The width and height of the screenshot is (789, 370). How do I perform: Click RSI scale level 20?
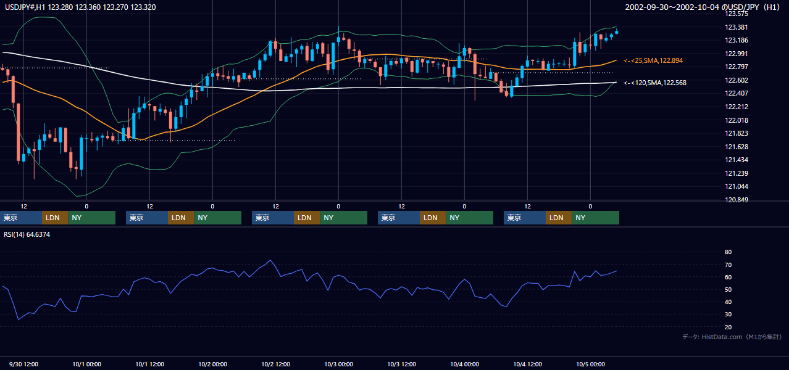[728, 327]
